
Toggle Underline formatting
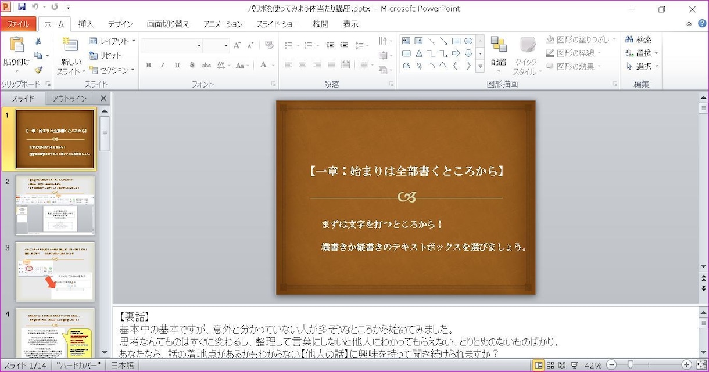coord(177,65)
